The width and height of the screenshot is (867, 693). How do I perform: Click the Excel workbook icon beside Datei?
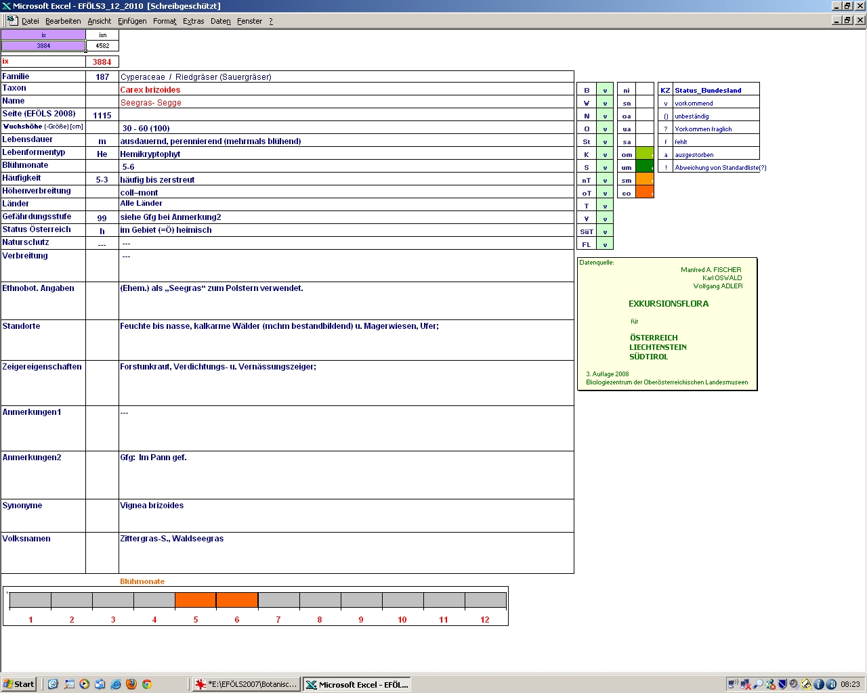pos(12,21)
